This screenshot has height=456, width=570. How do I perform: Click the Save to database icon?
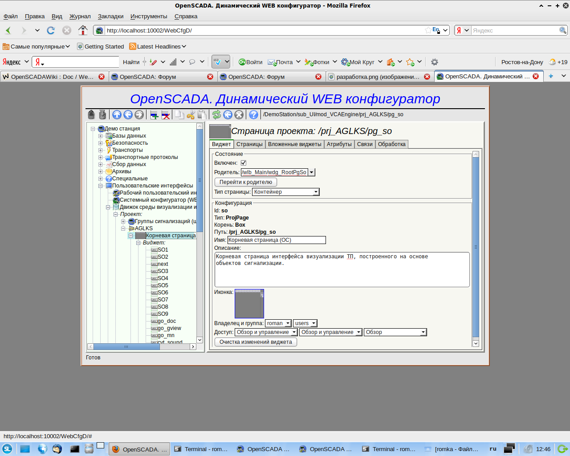102,115
